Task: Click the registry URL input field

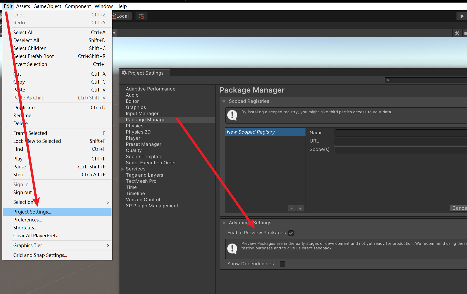Action: (x=401, y=141)
